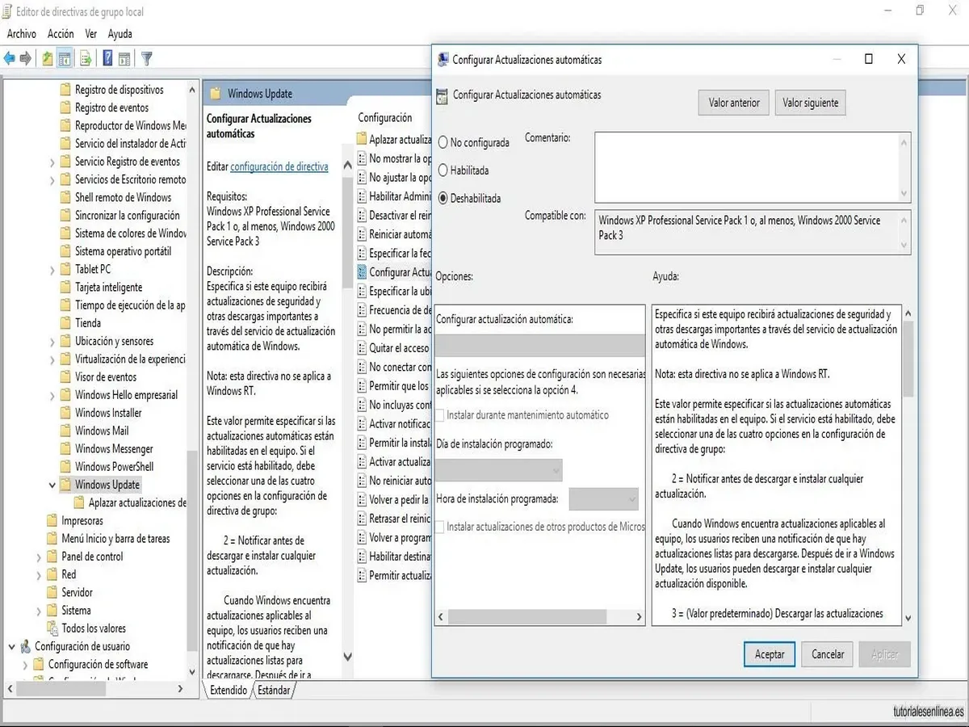
Task: Click the Windows Installer folder icon
Action: tap(65, 413)
